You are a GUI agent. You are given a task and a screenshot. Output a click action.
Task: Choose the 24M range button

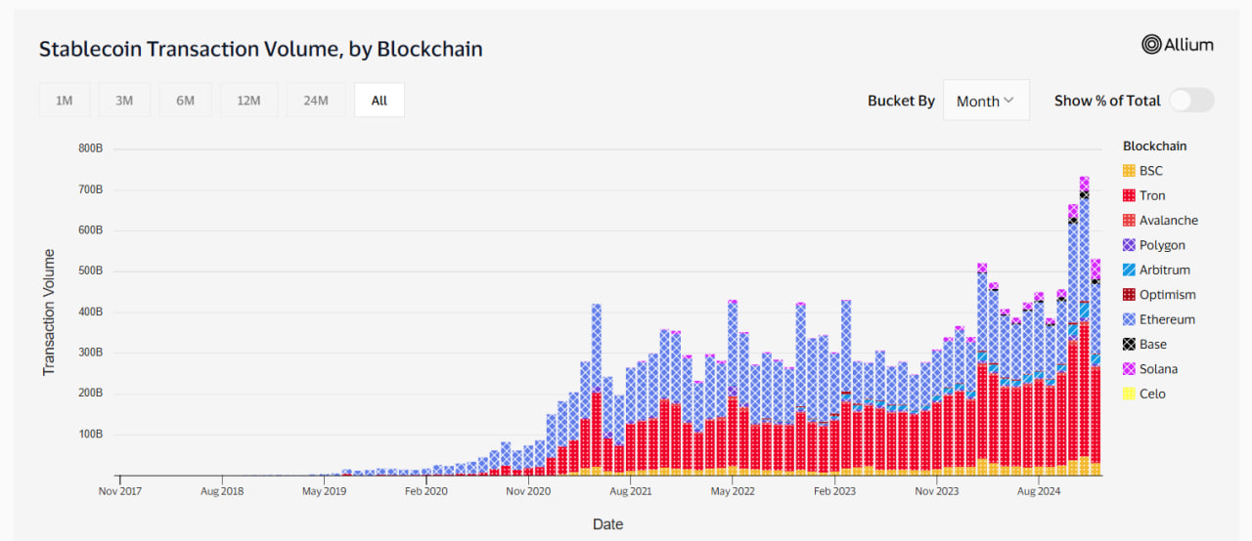click(316, 101)
